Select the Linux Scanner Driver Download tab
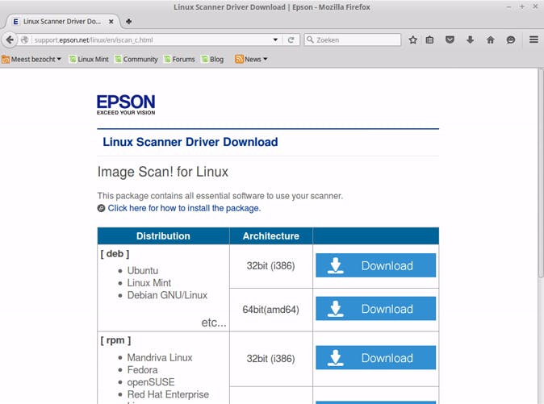 click(x=62, y=22)
